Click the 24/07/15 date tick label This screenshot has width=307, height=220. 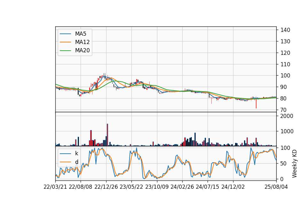[208, 187]
